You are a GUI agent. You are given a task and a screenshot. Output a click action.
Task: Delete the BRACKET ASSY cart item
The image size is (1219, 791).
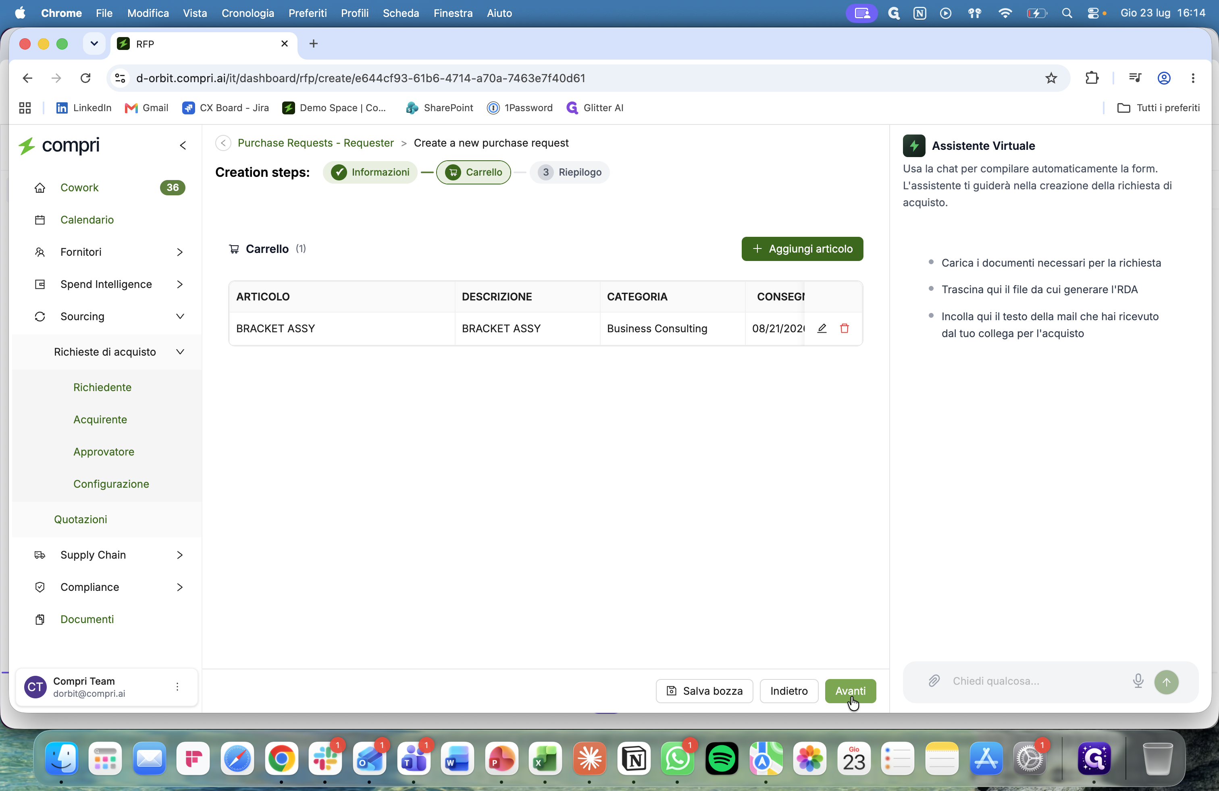tap(845, 329)
